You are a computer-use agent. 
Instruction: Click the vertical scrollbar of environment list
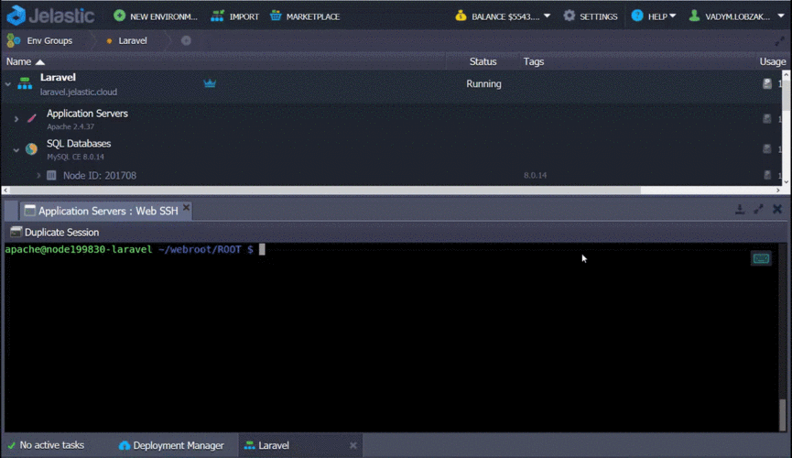[x=786, y=93]
